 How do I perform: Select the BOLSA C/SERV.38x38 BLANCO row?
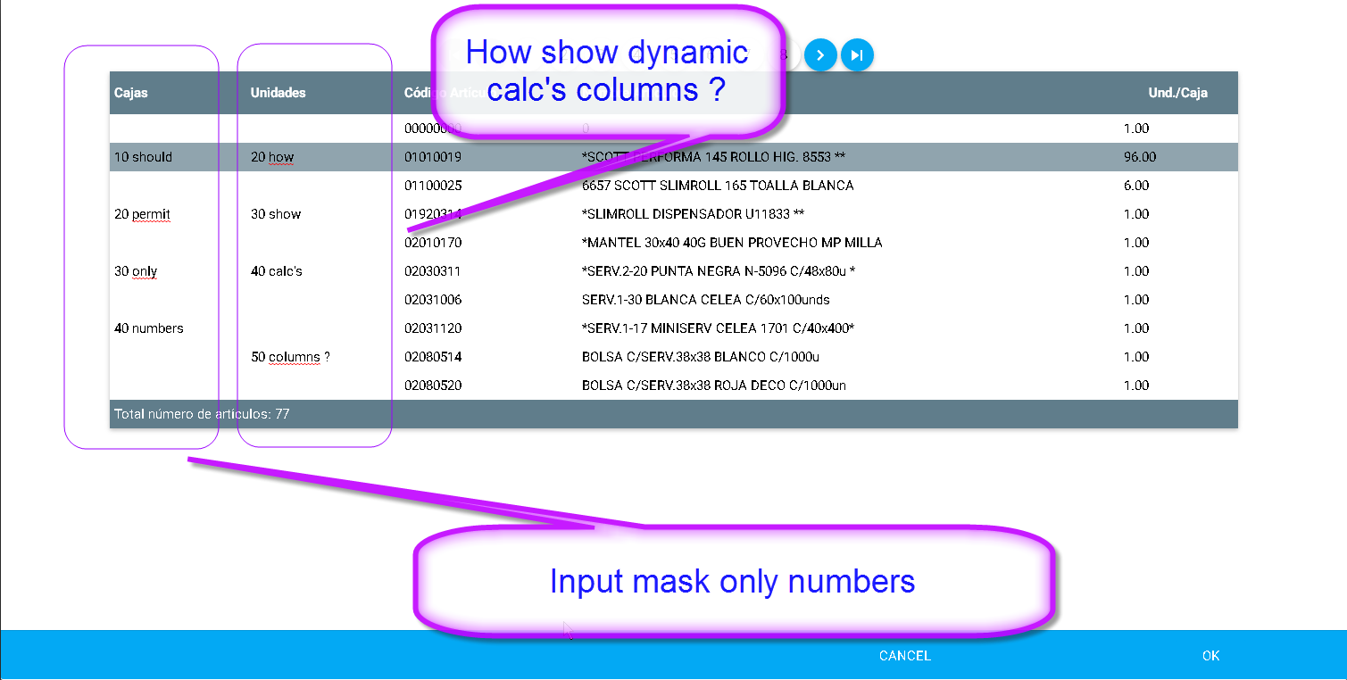tap(714, 356)
